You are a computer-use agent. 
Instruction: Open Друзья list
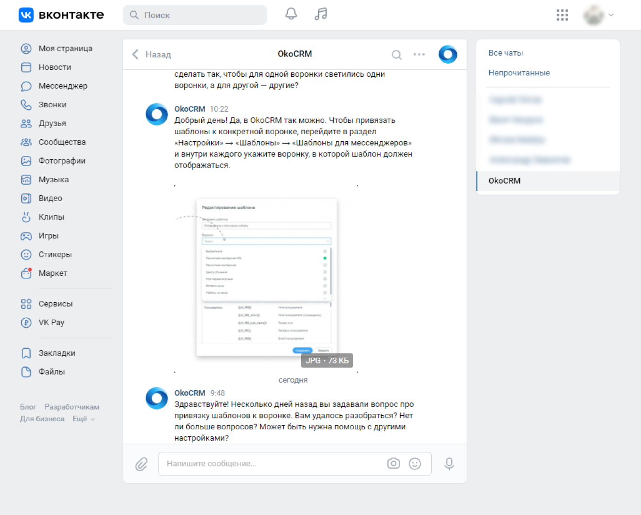(52, 123)
